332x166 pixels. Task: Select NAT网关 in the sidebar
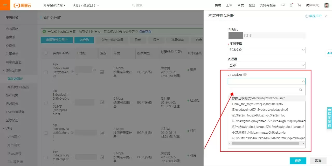pos(12,95)
